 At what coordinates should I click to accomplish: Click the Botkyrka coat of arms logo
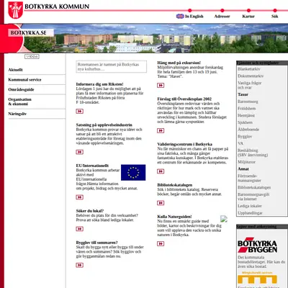pos(15,10)
